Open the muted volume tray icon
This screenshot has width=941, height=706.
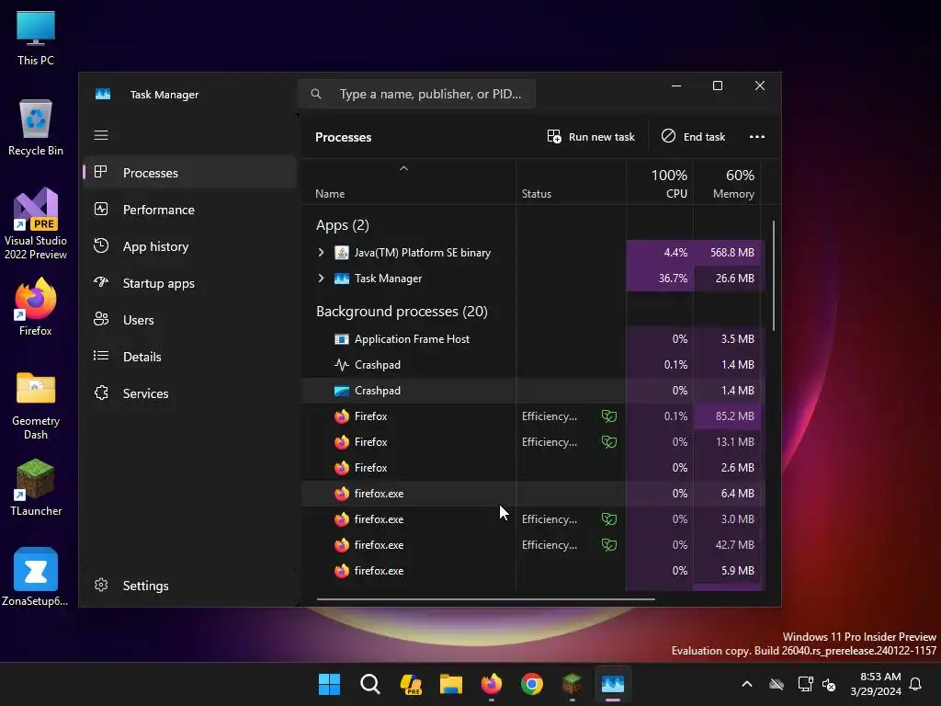(x=829, y=684)
